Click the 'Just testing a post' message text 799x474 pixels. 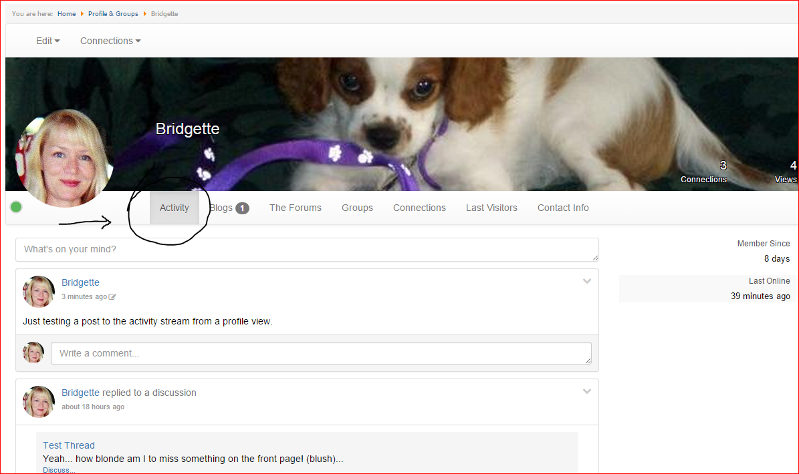(148, 321)
